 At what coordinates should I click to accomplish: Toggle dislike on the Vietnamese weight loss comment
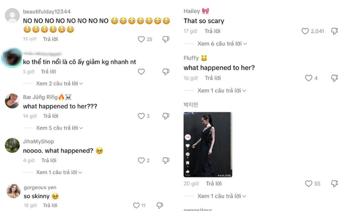click(166, 72)
